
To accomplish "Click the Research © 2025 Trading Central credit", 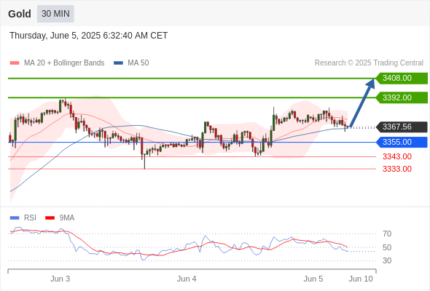I will point(369,63).
